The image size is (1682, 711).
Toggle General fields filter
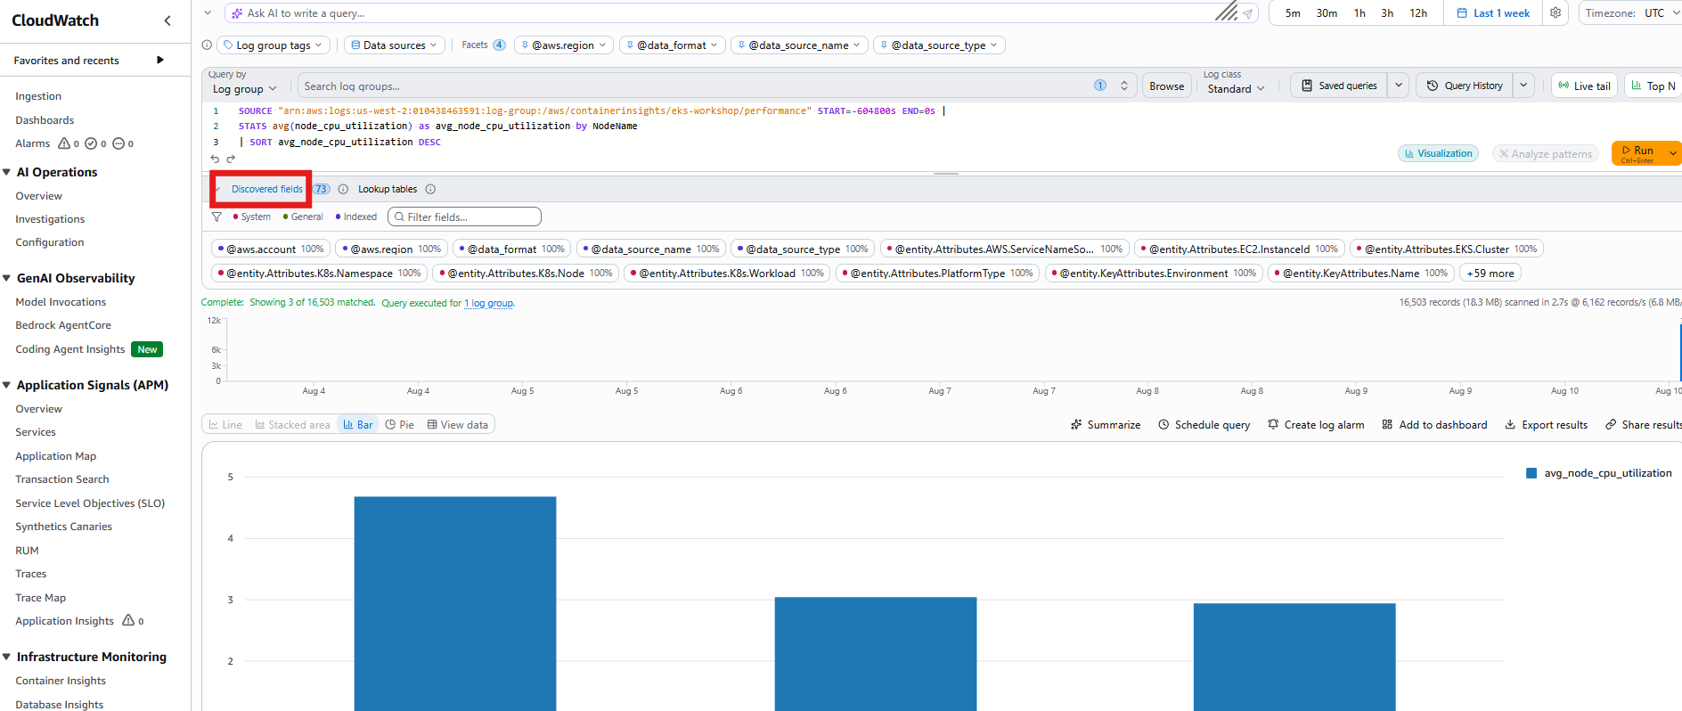(x=303, y=217)
